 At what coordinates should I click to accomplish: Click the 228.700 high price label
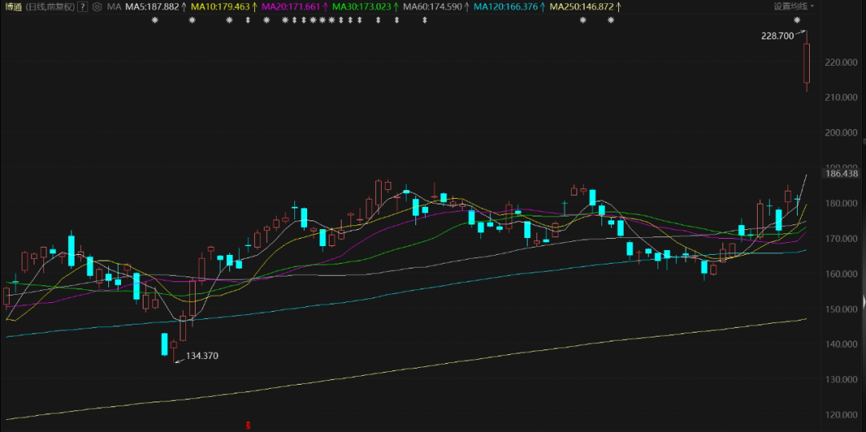777,36
